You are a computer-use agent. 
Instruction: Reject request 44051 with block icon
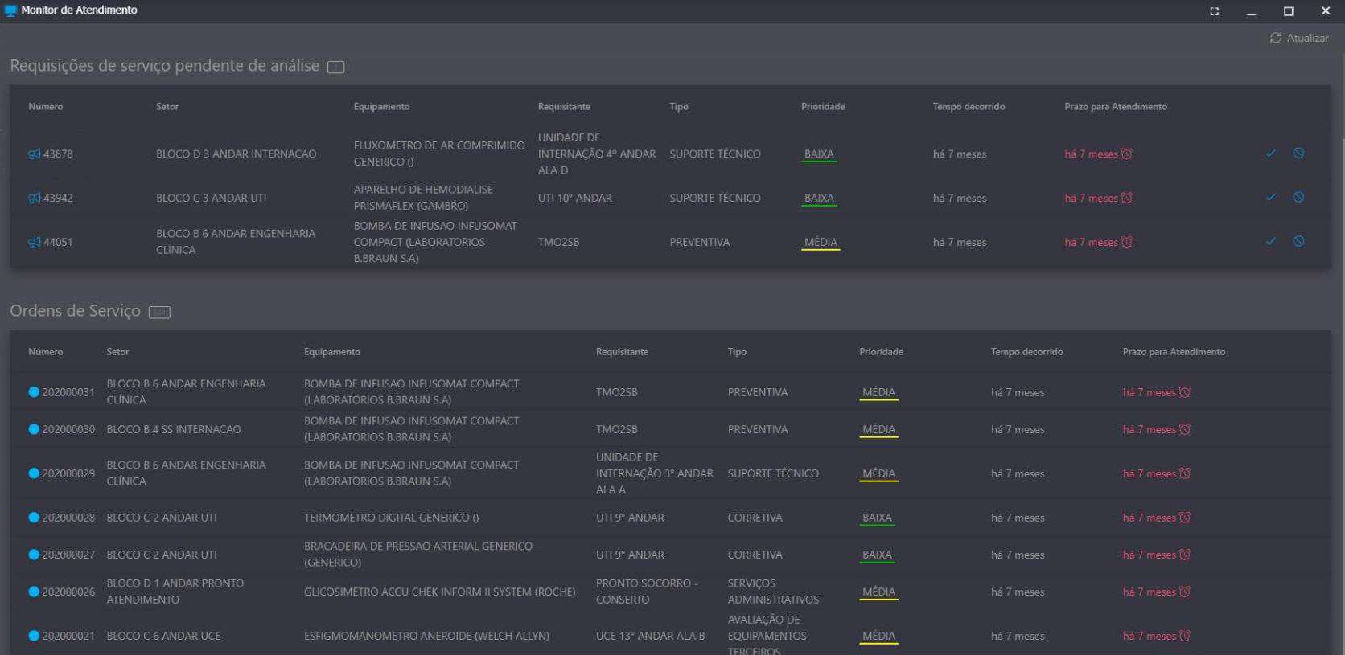[x=1298, y=242]
